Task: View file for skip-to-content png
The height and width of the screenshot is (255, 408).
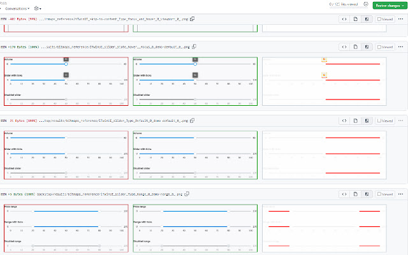Action: pos(356,19)
